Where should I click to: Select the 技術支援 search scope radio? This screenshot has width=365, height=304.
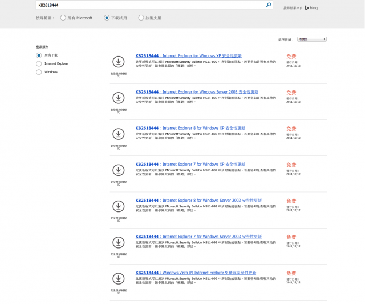[x=141, y=18]
